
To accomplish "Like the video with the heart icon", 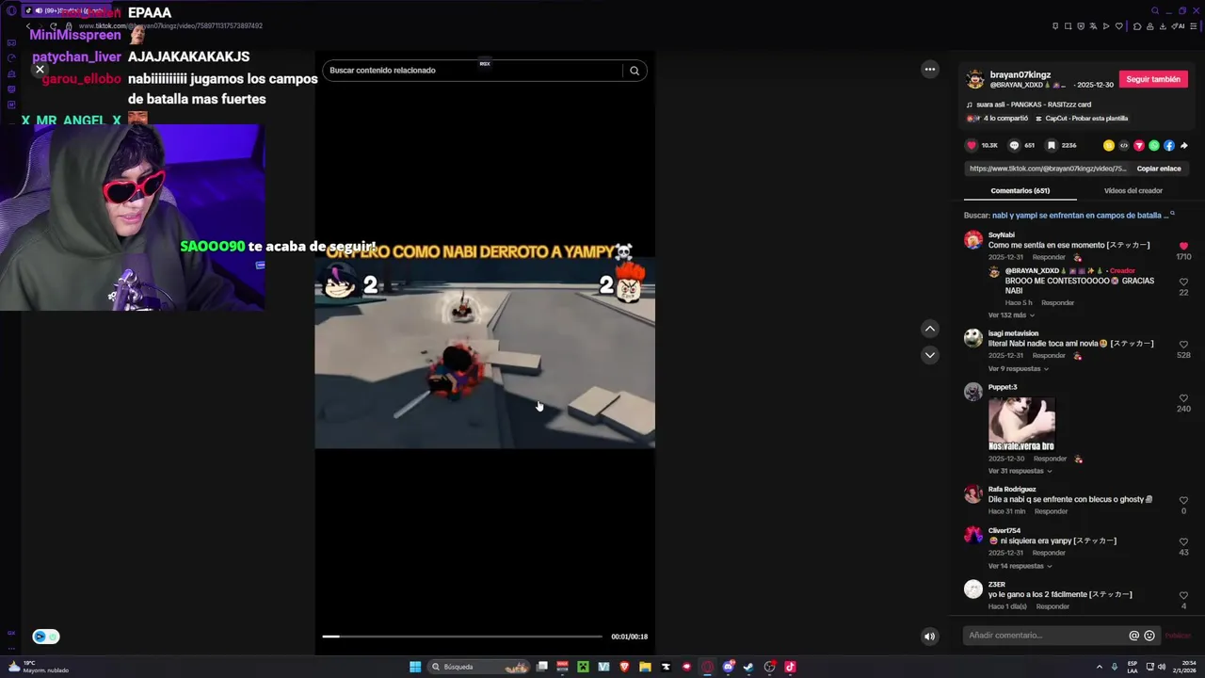I will (972, 145).
